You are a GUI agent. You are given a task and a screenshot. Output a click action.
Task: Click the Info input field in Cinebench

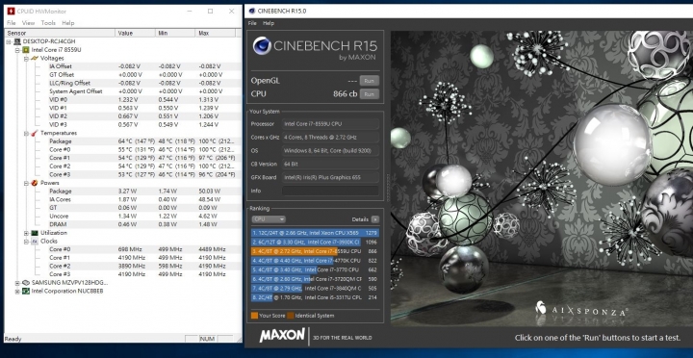tap(330, 191)
